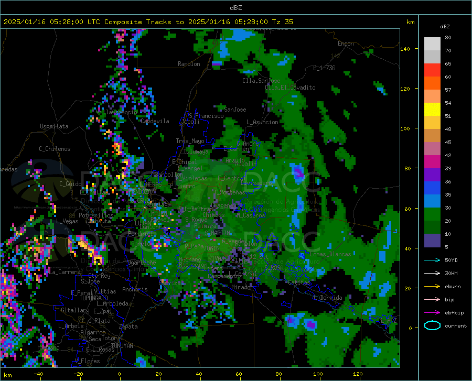Click the '50YD' legend label

(x=451, y=260)
